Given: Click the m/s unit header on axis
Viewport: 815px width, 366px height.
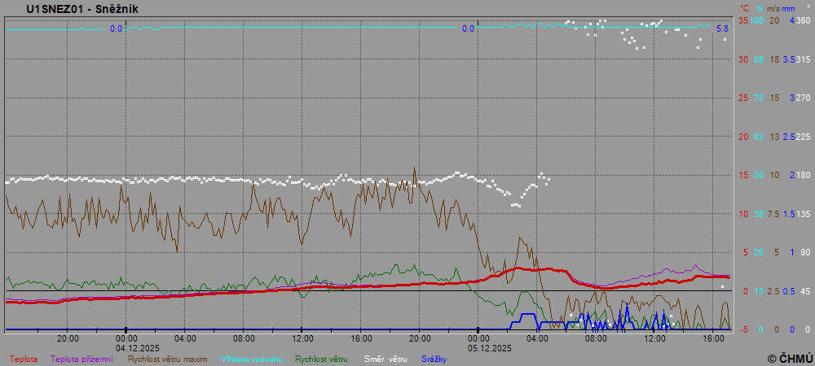Looking at the screenshot, I should click(x=773, y=9).
